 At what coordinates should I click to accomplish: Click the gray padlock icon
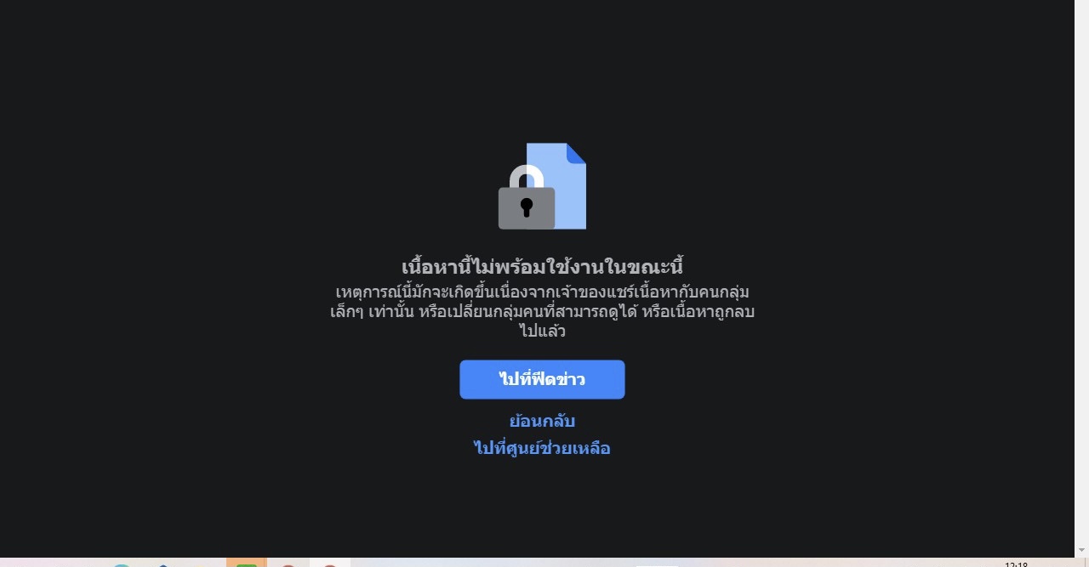[x=527, y=197]
